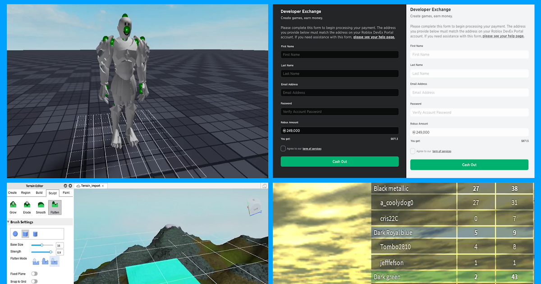
Task: Click Last Name field in dark form
Action: point(339,73)
